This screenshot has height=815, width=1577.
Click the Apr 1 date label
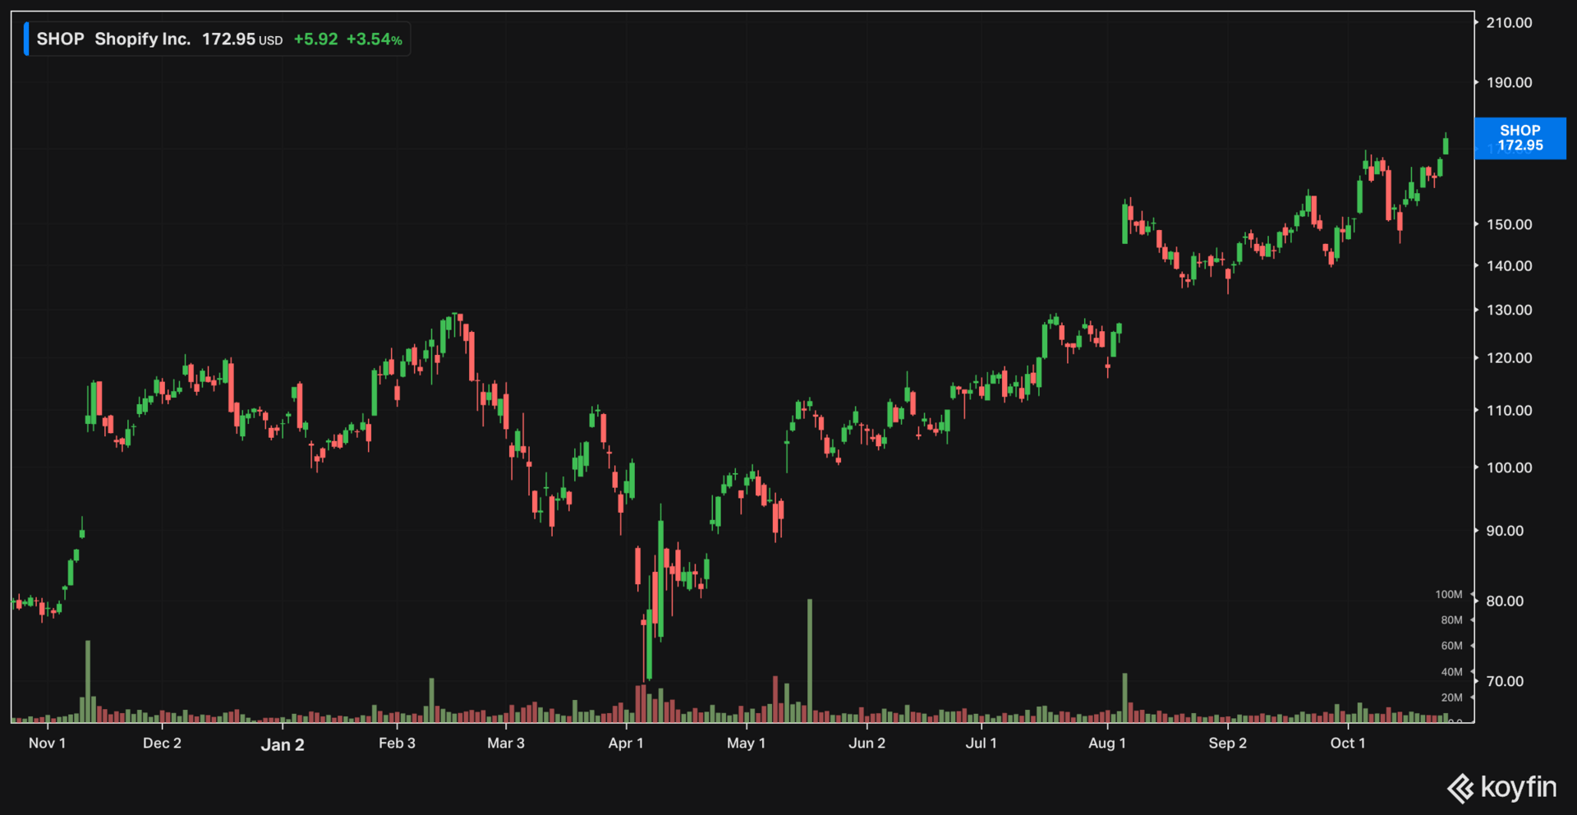(626, 744)
